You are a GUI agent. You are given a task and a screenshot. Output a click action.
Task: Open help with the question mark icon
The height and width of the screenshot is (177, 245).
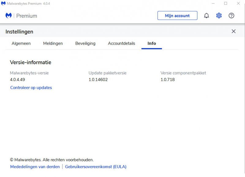coord(232,16)
